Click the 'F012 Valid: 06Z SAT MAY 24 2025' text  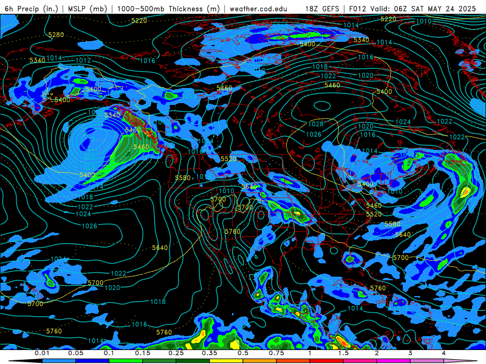412,8
